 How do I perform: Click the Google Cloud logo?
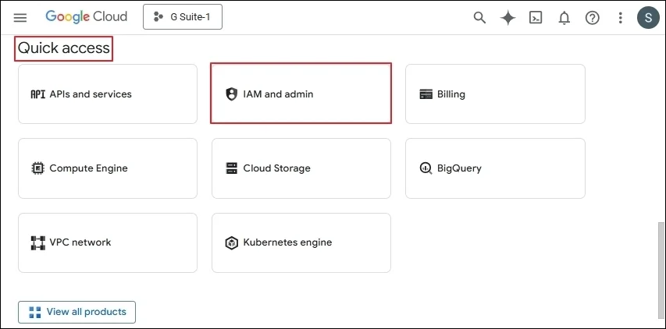(x=86, y=17)
